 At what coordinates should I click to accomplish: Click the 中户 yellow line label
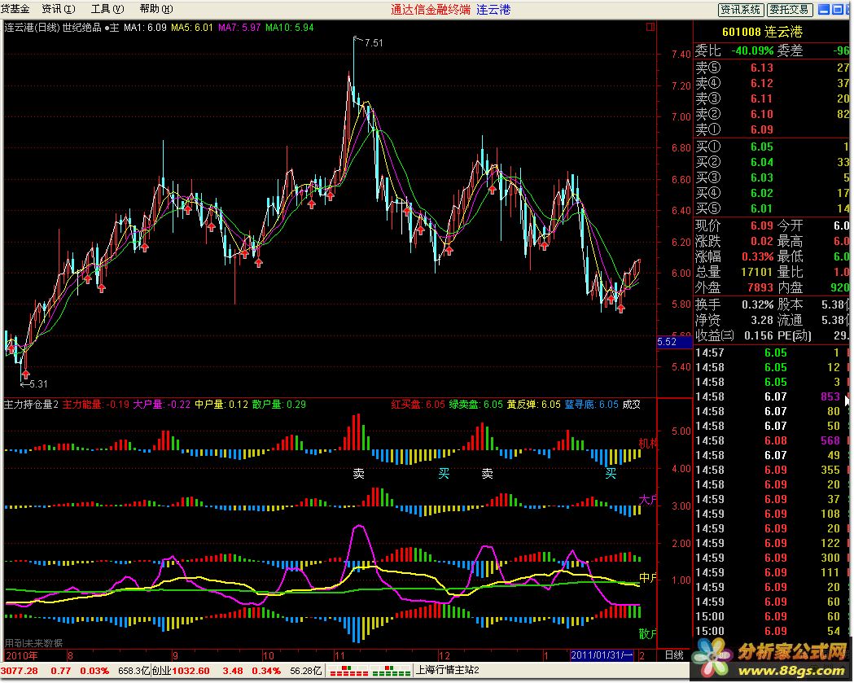pyautogui.click(x=647, y=578)
